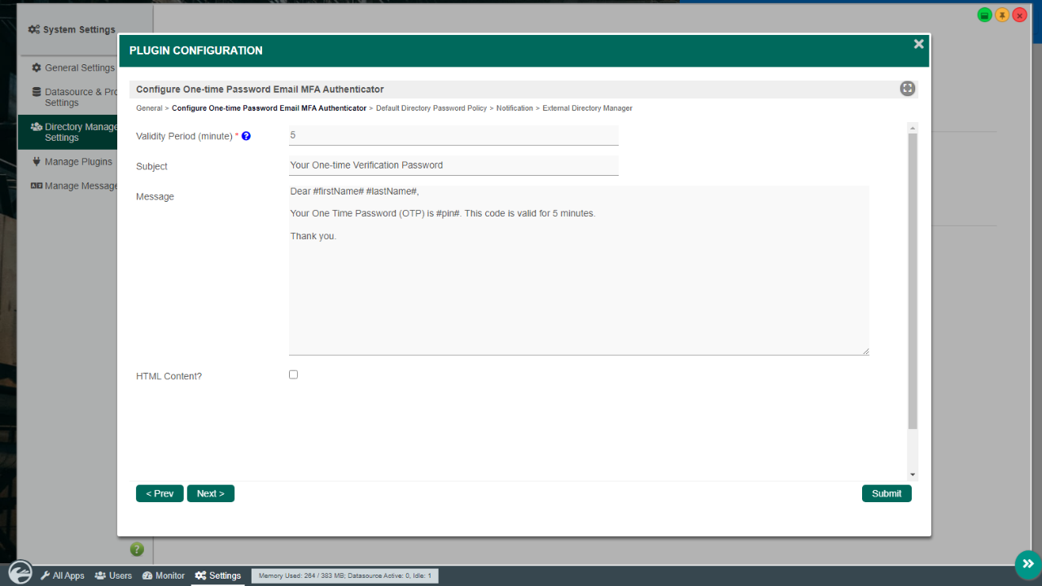1042x586 pixels.
Task: Enable the HTML Content checkbox
Action: click(x=294, y=374)
